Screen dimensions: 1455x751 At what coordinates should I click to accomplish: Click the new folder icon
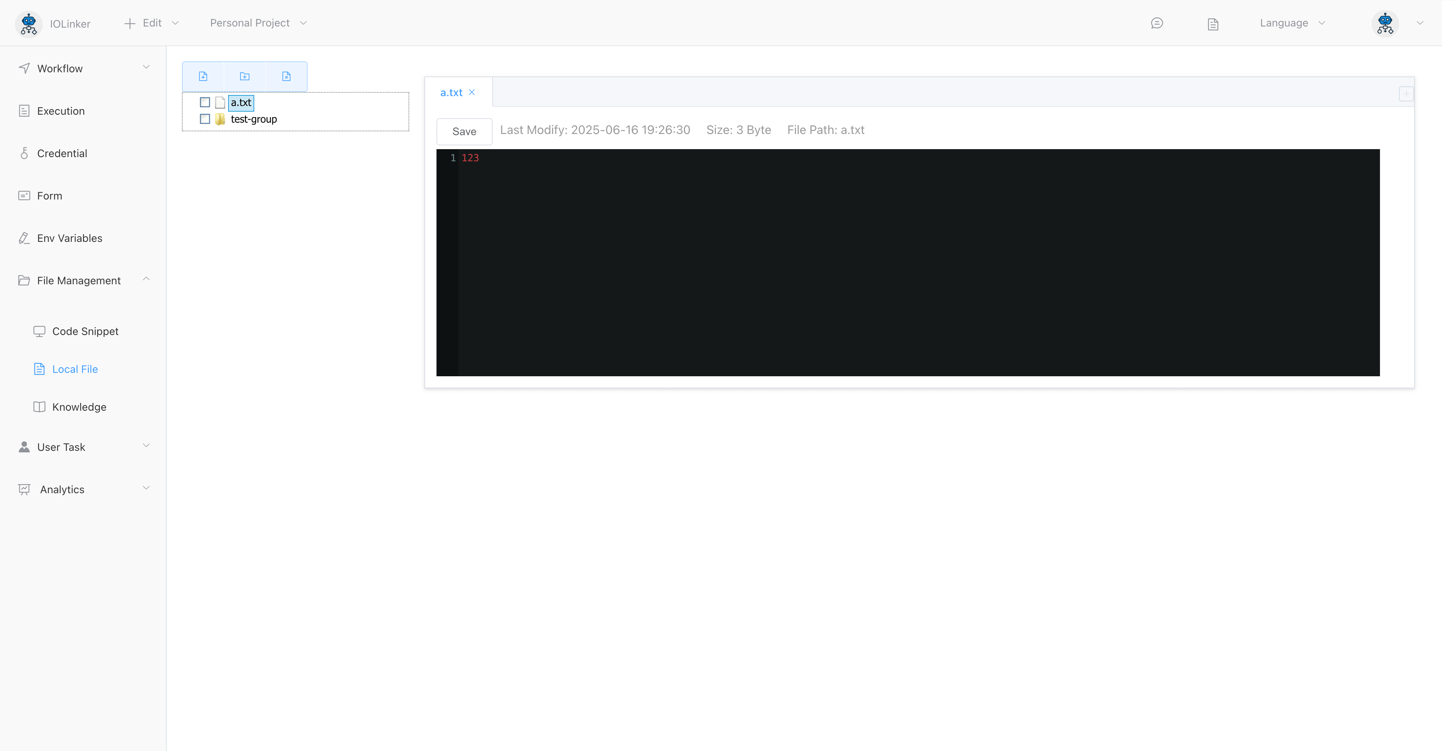(244, 76)
